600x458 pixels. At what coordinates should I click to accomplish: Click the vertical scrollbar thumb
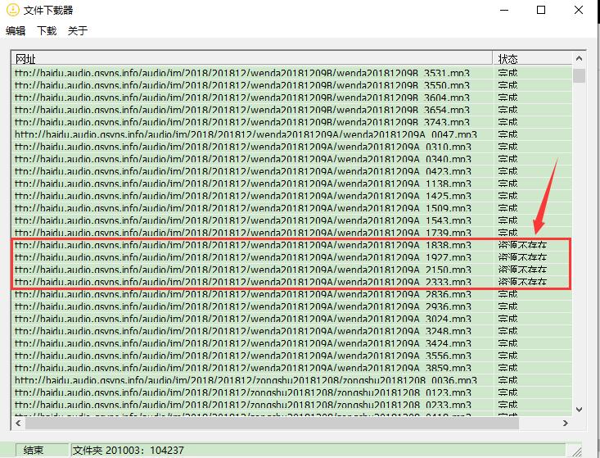pyautogui.click(x=579, y=75)
